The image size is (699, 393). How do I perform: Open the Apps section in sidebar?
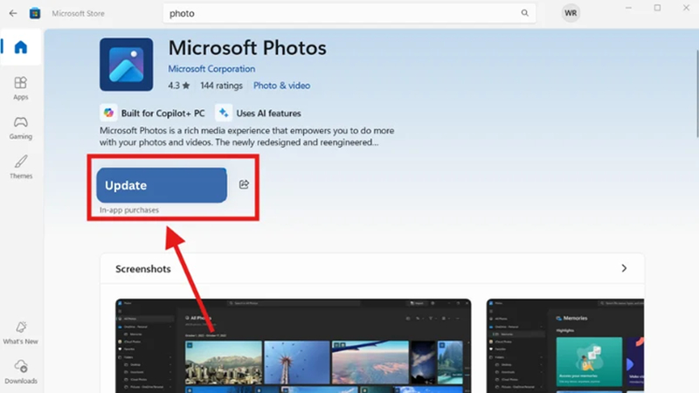[20, 88]
